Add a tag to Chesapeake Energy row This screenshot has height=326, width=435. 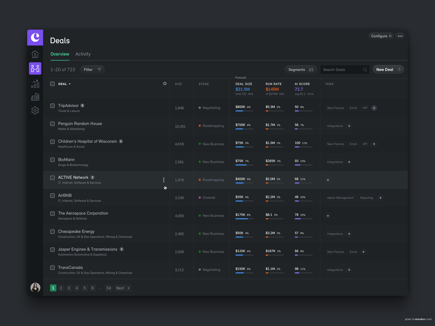349,234
